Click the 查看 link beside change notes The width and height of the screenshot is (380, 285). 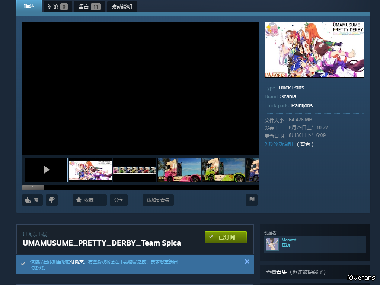305,144
